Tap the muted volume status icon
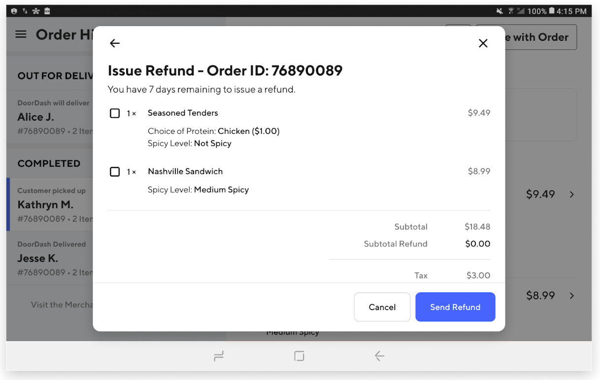600x380 pixels. click(500, 10)
